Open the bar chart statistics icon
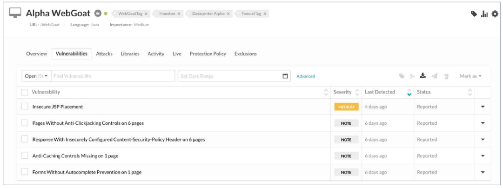 (x=484, y=14)
